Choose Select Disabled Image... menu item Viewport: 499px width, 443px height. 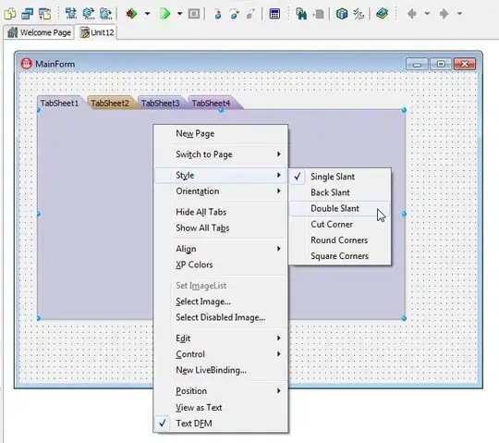pyautogui.click(x=221, y=317)
